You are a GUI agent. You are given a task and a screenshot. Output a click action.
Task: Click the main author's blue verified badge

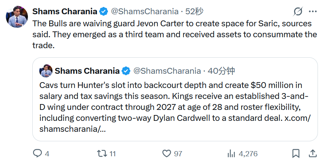coord(104,11)
